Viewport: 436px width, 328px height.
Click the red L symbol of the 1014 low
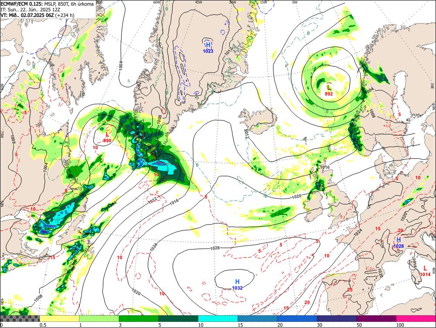(425, 268)
